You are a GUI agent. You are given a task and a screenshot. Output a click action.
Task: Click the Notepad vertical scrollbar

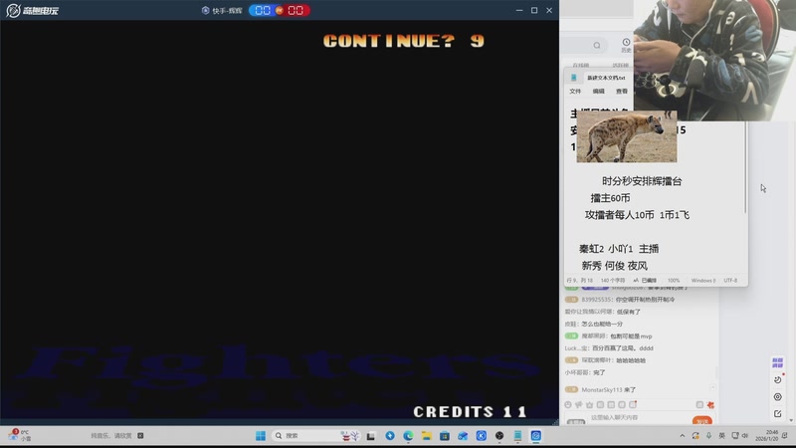coord(745,167)
